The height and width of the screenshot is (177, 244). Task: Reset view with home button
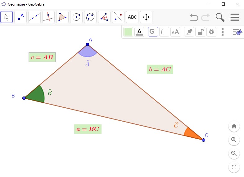coord(234,126)
